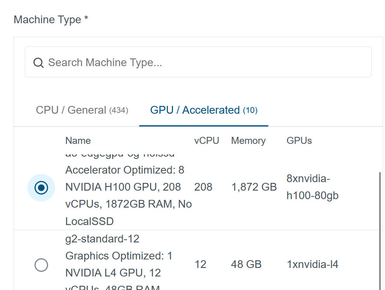The width and height of the screenshot is (385, 290).
Task: Click the Accelerator Optimized H100 description text
Action: [124, 187]
